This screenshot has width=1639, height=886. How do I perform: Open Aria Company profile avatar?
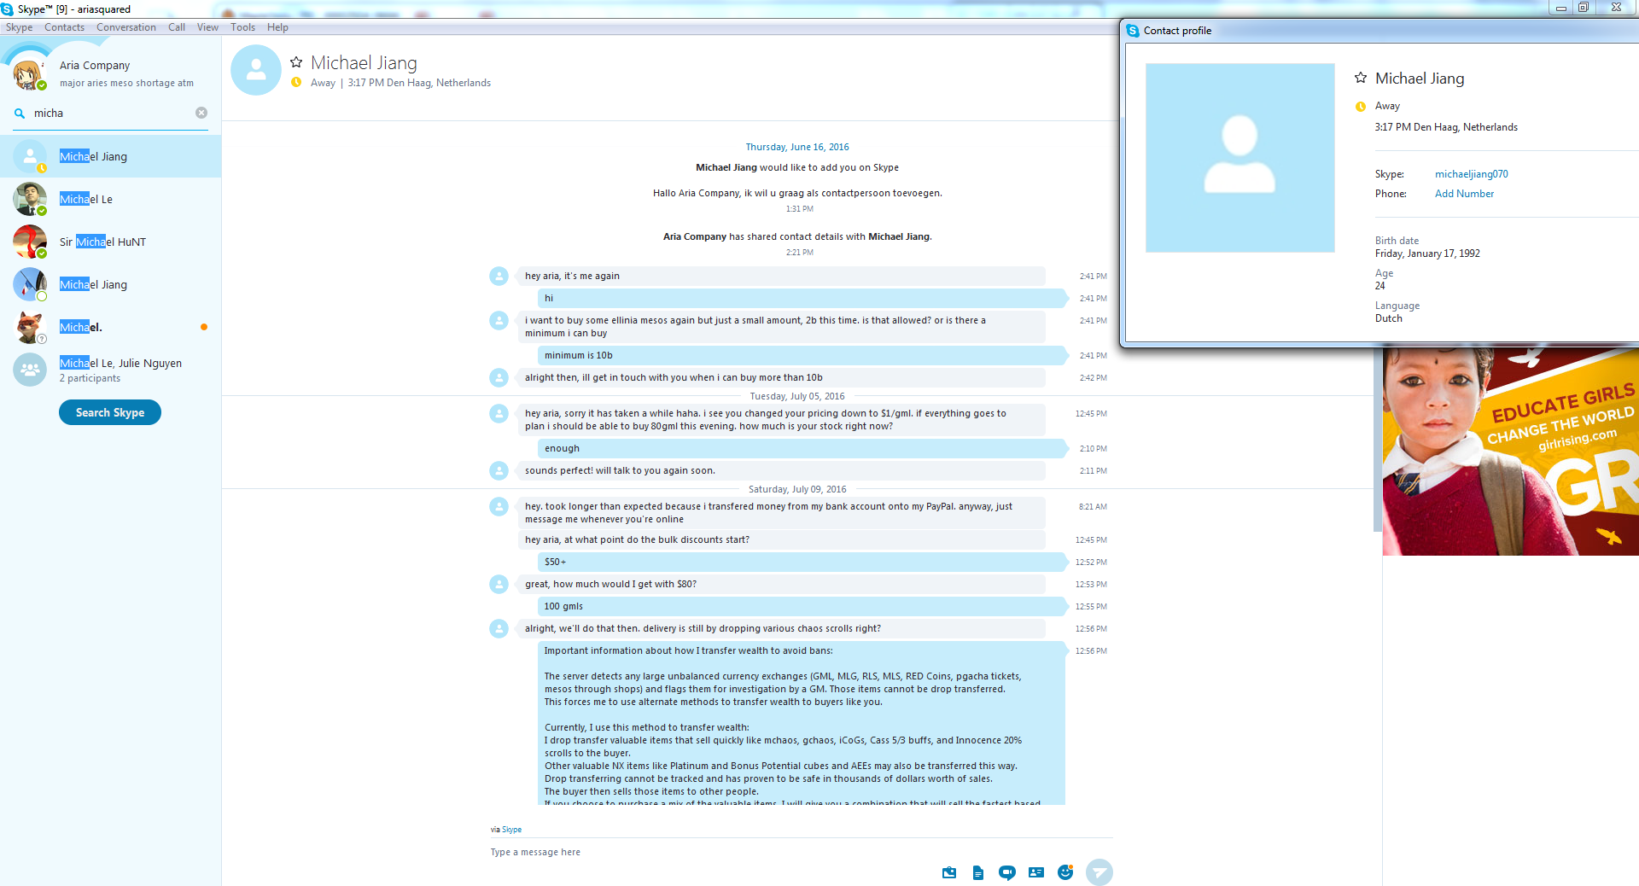[x=29, y=74]
